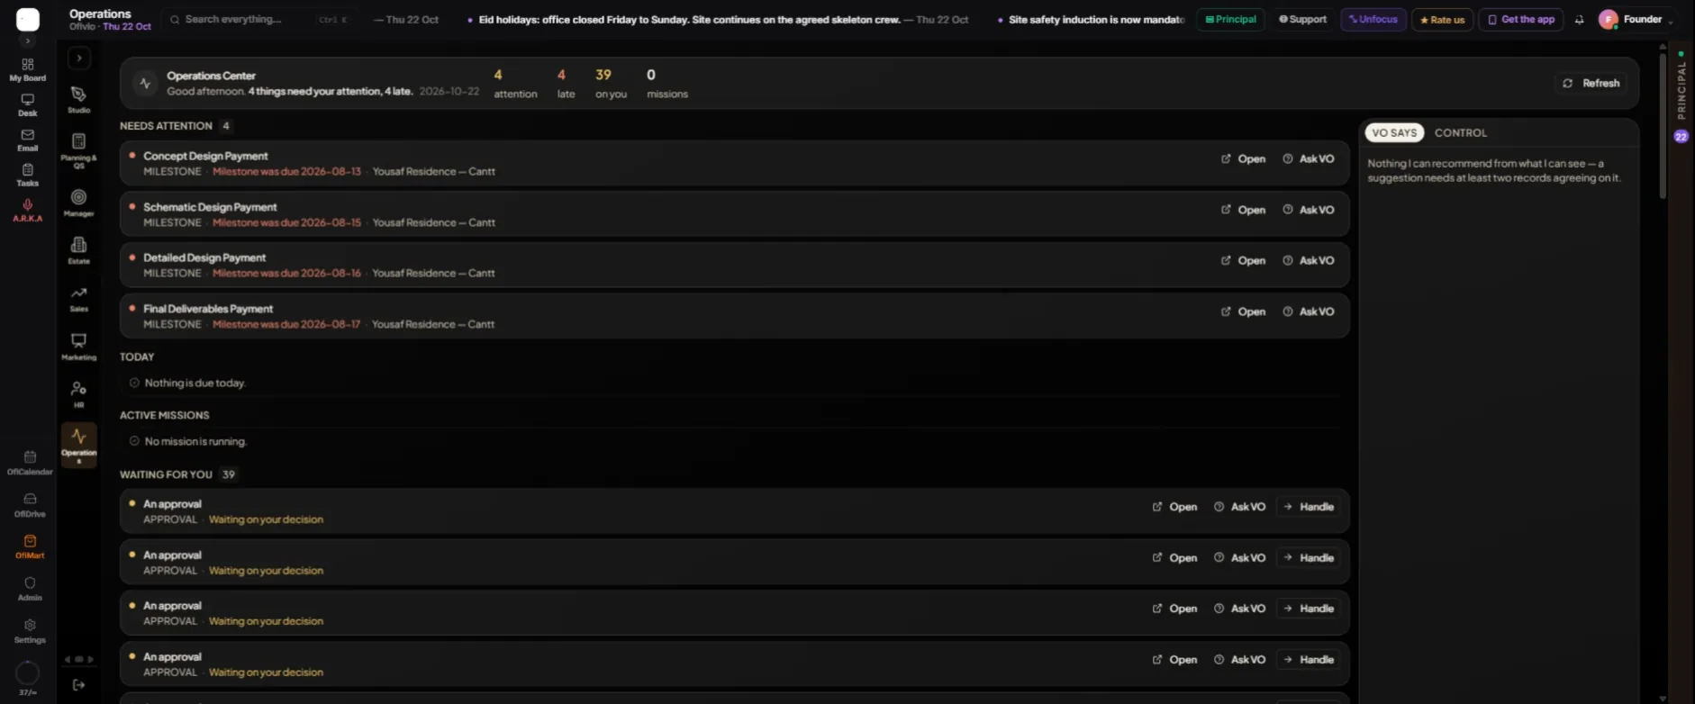The image size is (1695, 704).
Task: Click the Refresh button
Action: coord(1591,83)
